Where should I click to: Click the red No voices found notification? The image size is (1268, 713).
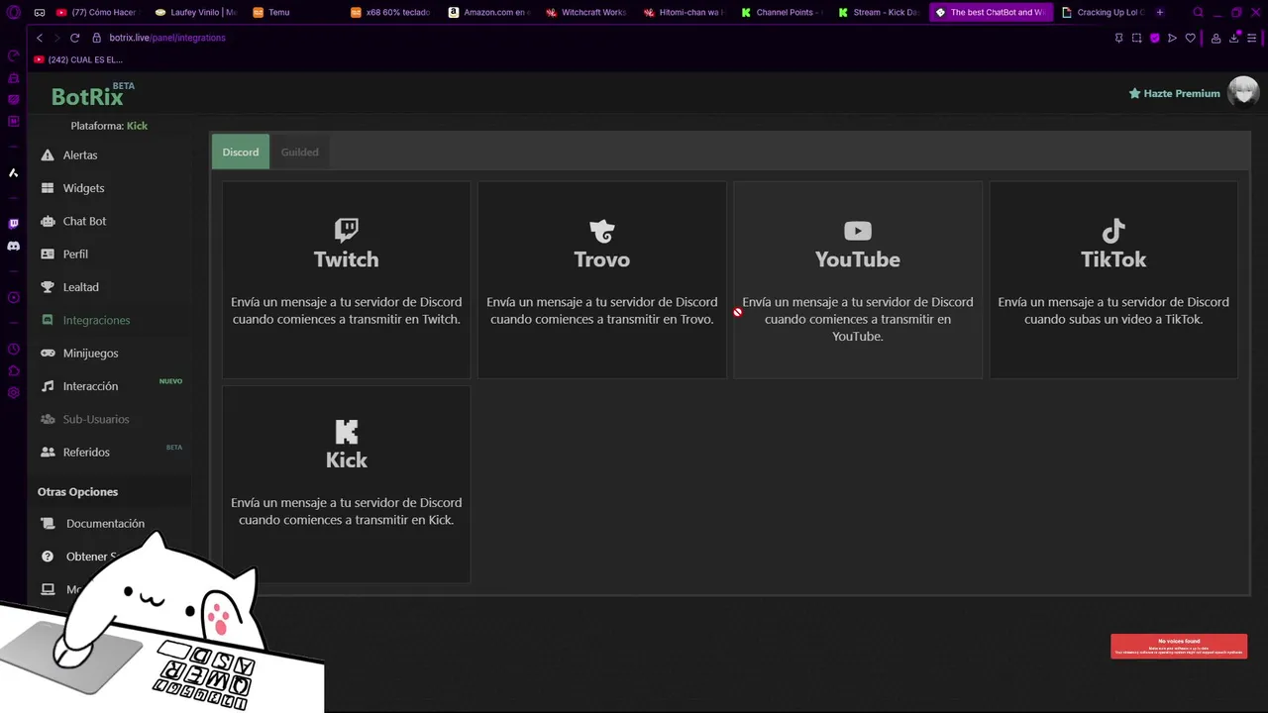point(1179,647)
